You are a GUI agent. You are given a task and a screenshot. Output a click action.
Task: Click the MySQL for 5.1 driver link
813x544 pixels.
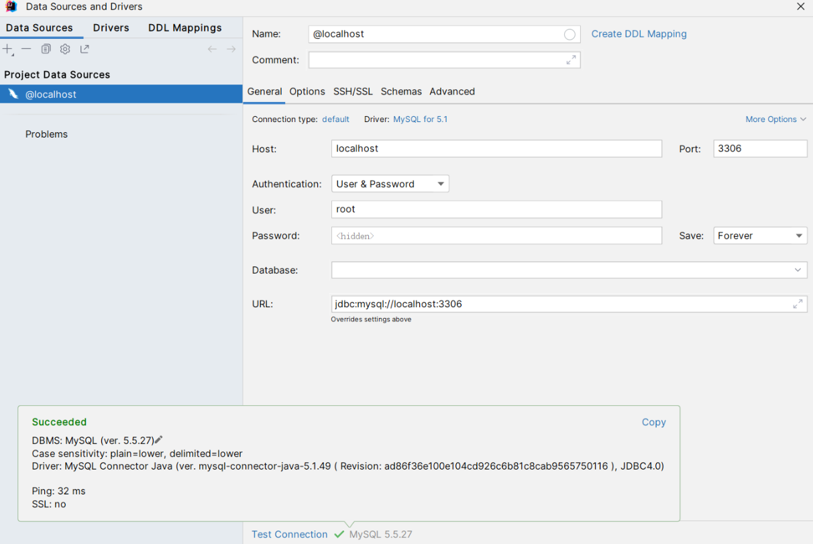coord(421,119)
